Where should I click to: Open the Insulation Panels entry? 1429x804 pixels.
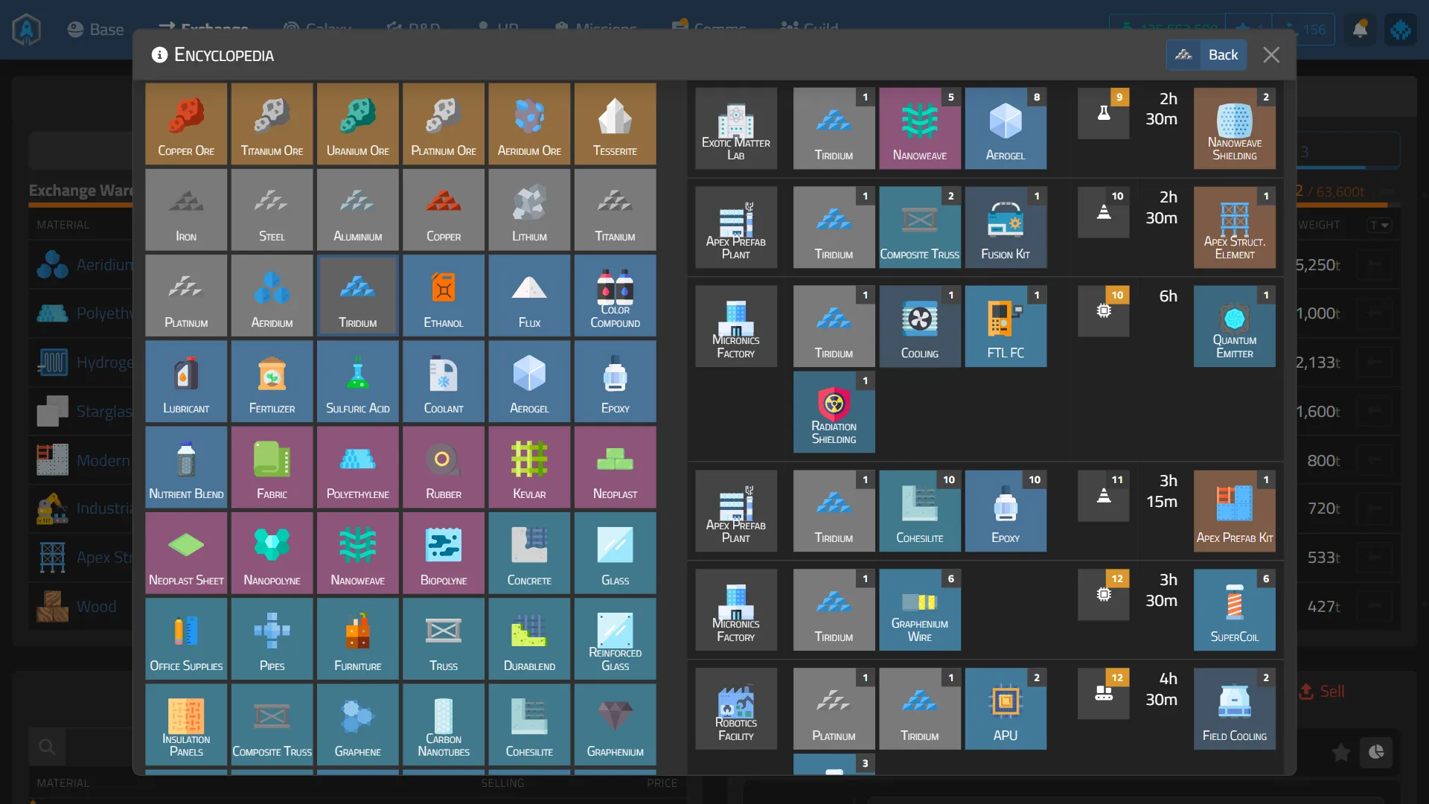pos(186,724)
